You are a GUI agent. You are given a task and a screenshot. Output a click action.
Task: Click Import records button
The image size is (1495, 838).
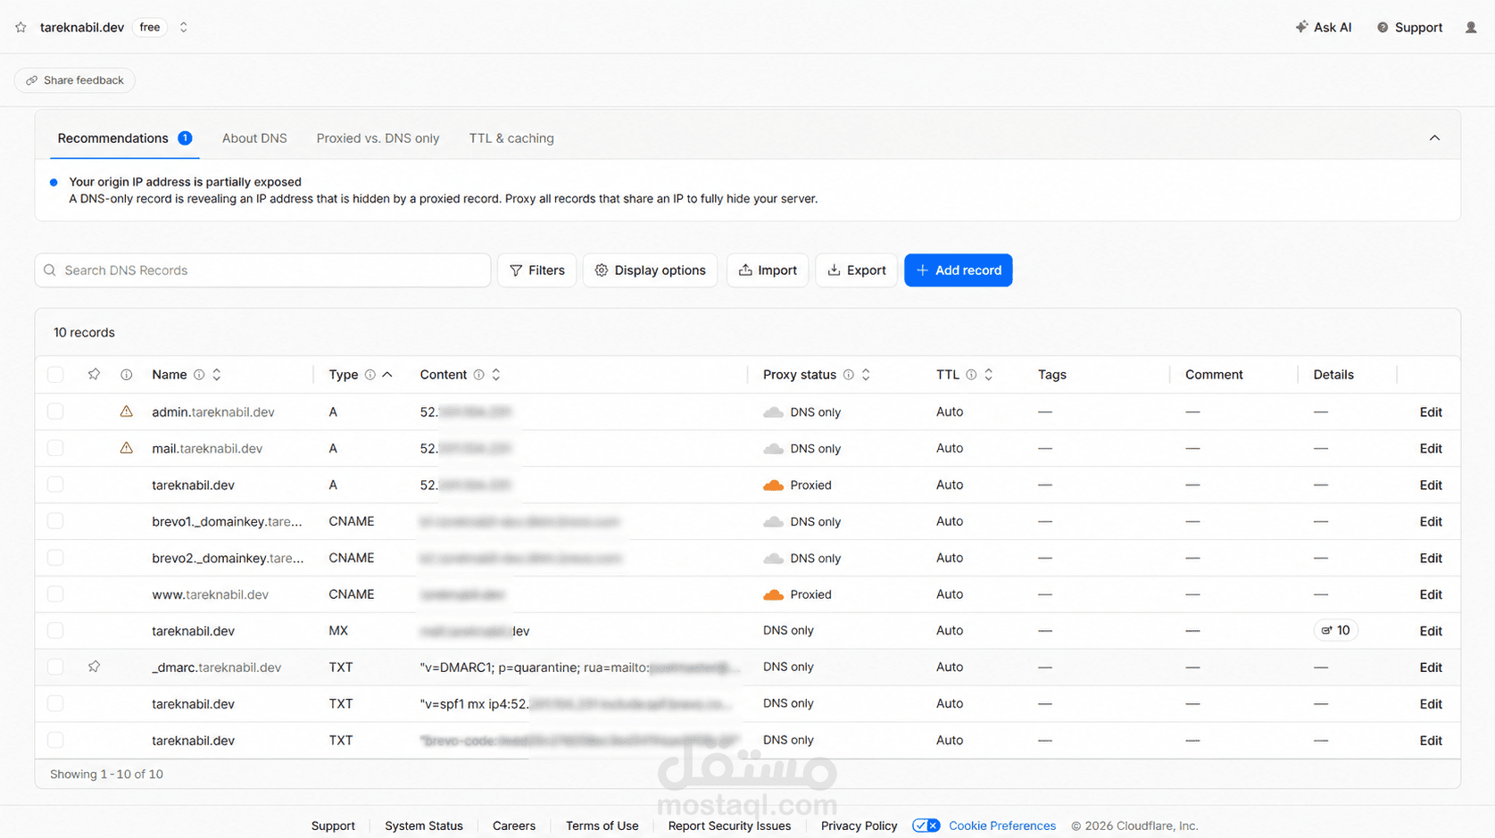(x=768, y=270)
